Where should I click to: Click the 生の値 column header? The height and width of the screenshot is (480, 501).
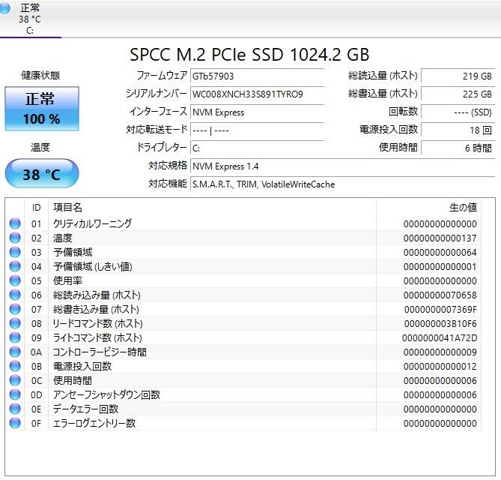(462, 207)
